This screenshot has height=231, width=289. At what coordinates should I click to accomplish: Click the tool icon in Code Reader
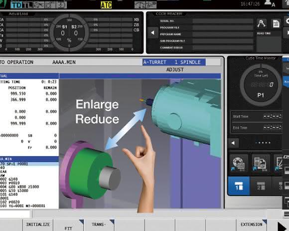pyautogui.click(x=262, y=23)
